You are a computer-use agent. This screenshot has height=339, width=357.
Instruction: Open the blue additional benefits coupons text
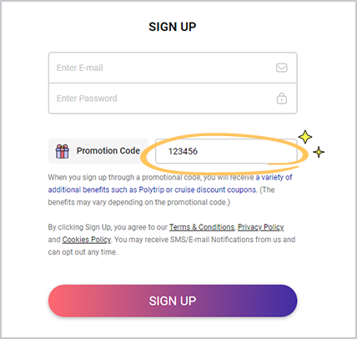[170, 184]
